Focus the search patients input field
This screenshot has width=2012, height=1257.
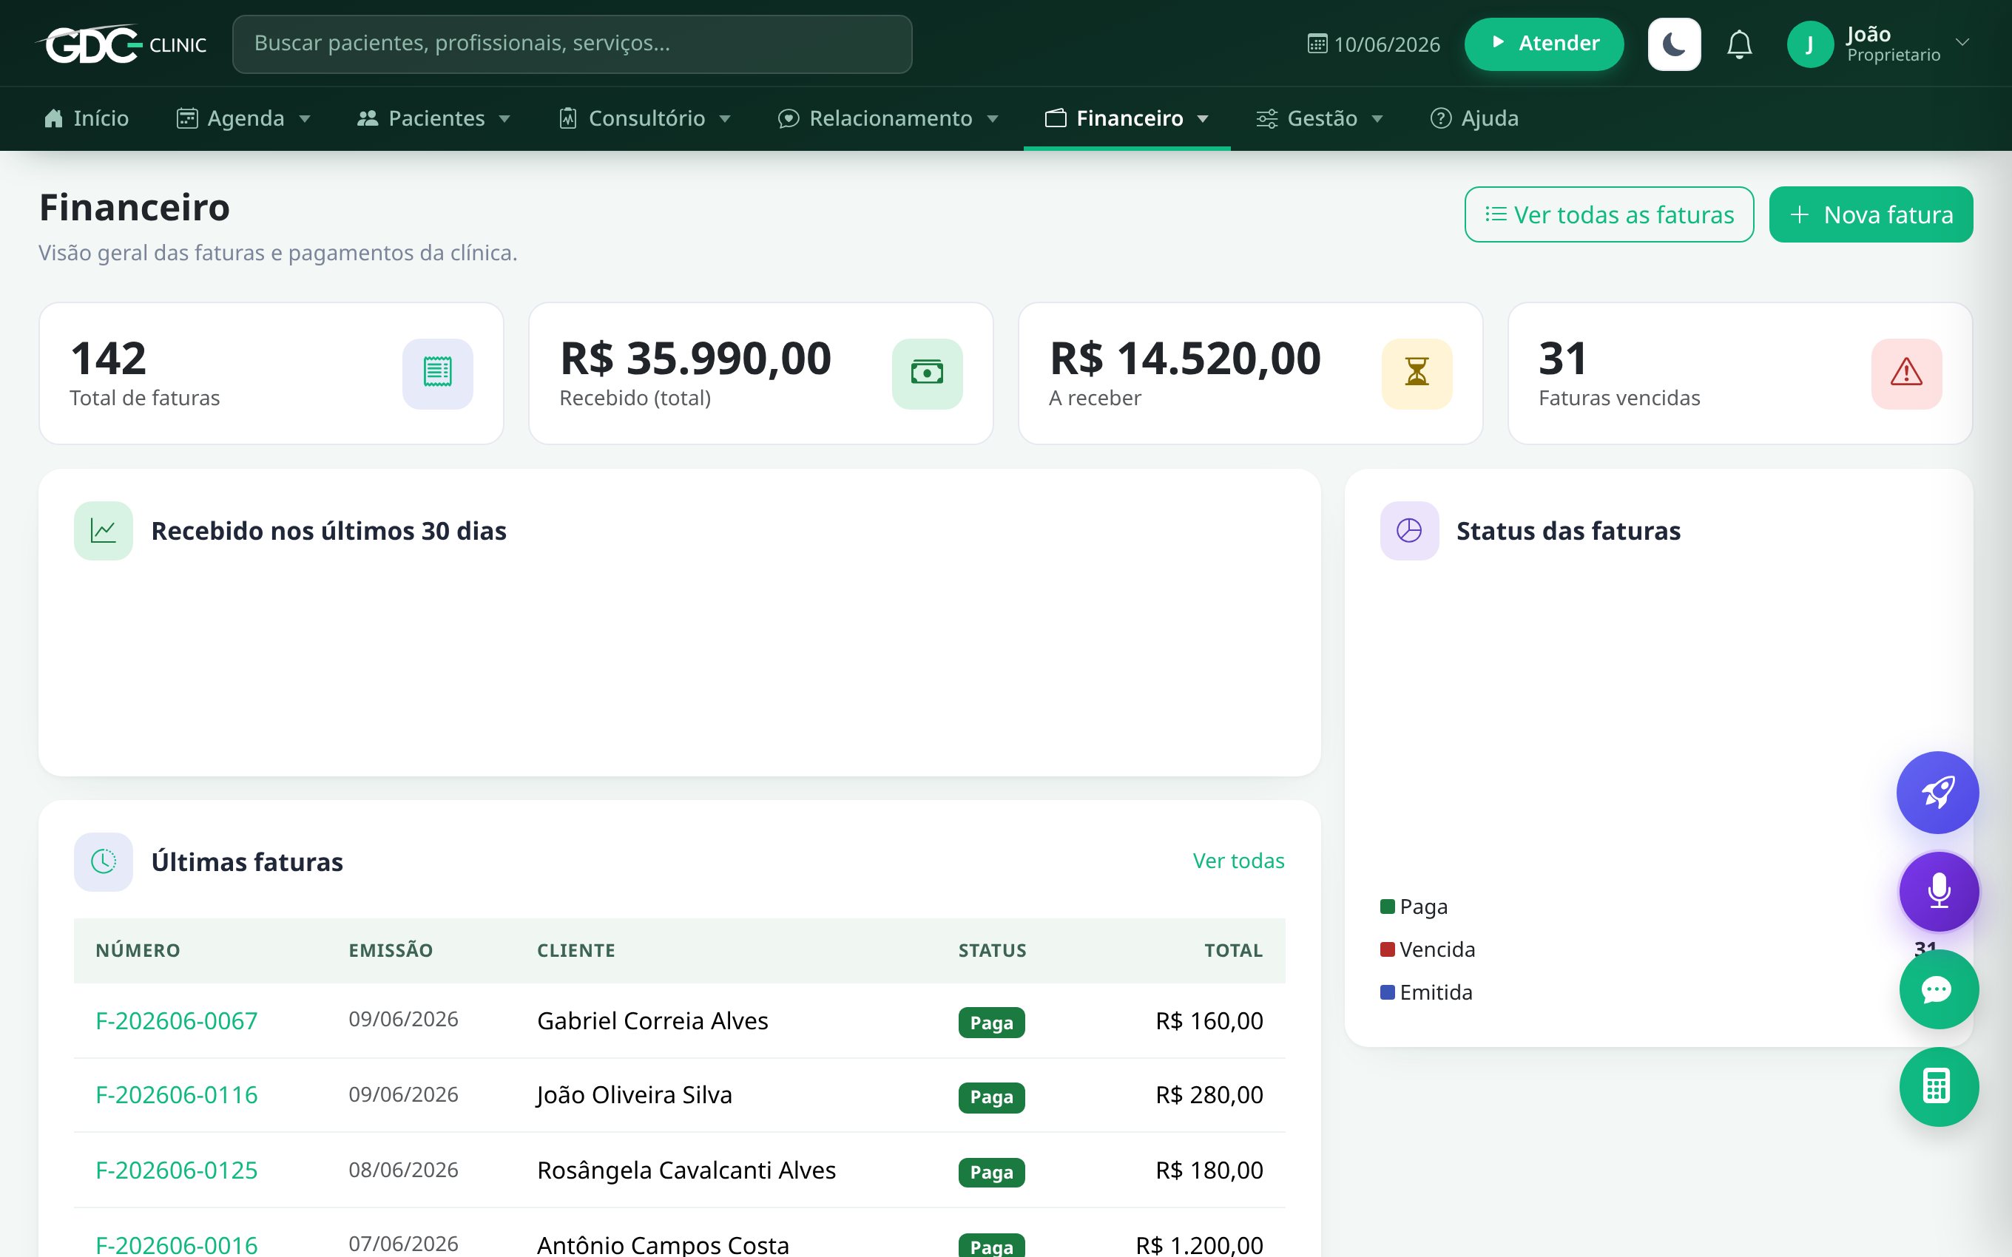coord(572,43)
